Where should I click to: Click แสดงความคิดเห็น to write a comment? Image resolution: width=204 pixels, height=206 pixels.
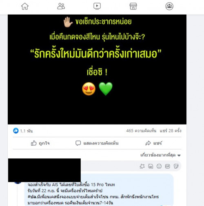click(97, 143)
